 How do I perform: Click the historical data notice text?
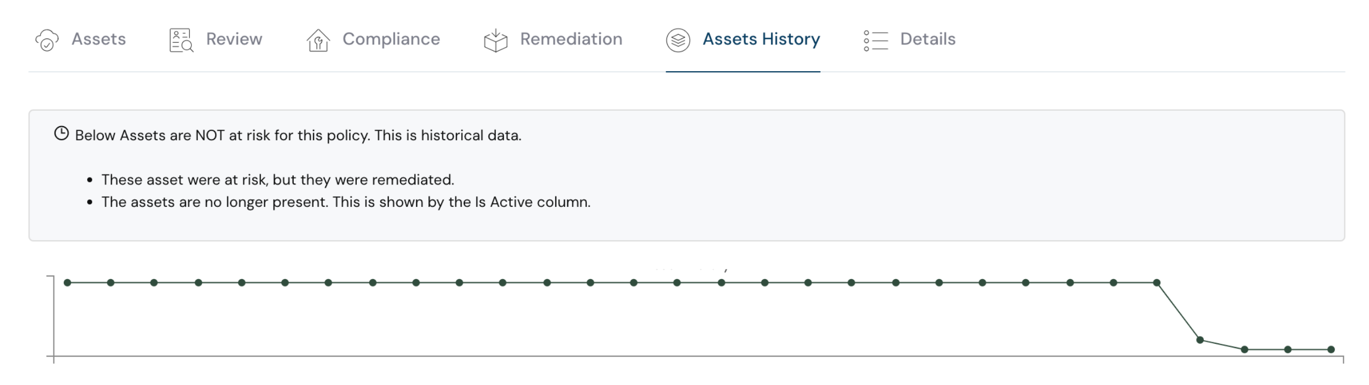point(298,135)
